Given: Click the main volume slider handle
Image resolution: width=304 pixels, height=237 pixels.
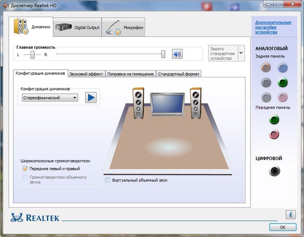Looking at the screenshot, I should [163, 54].
